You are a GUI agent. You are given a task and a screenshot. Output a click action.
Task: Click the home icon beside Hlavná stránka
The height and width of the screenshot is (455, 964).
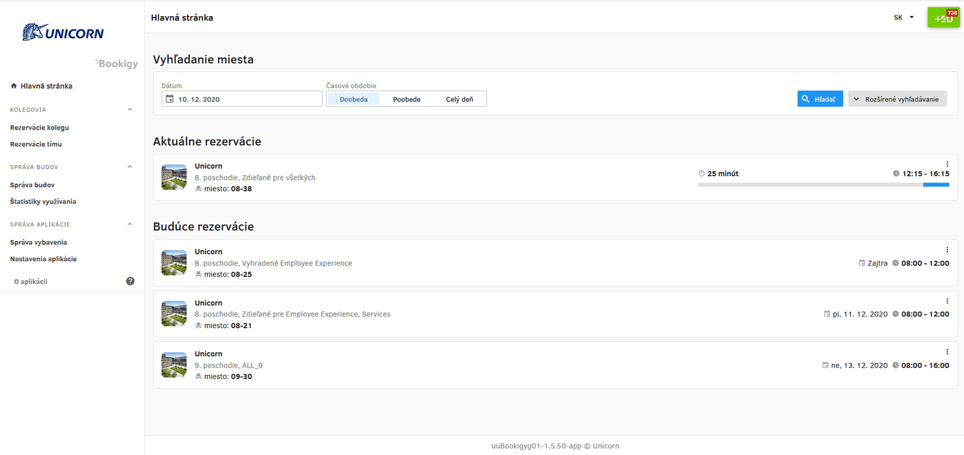point(13,86)
